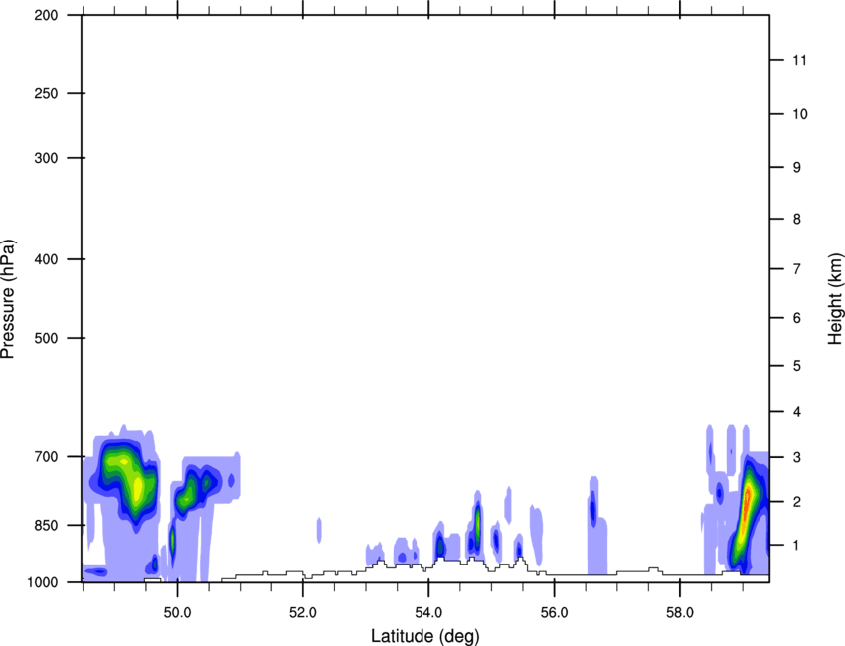Pick the 2 km height label
Image resolution: width=845 pixels, height=646 pixels.
click(x=797, y=502)
